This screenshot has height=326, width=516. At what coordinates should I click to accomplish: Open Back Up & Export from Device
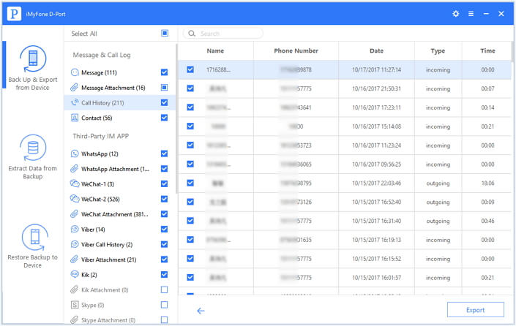point(31,67)
